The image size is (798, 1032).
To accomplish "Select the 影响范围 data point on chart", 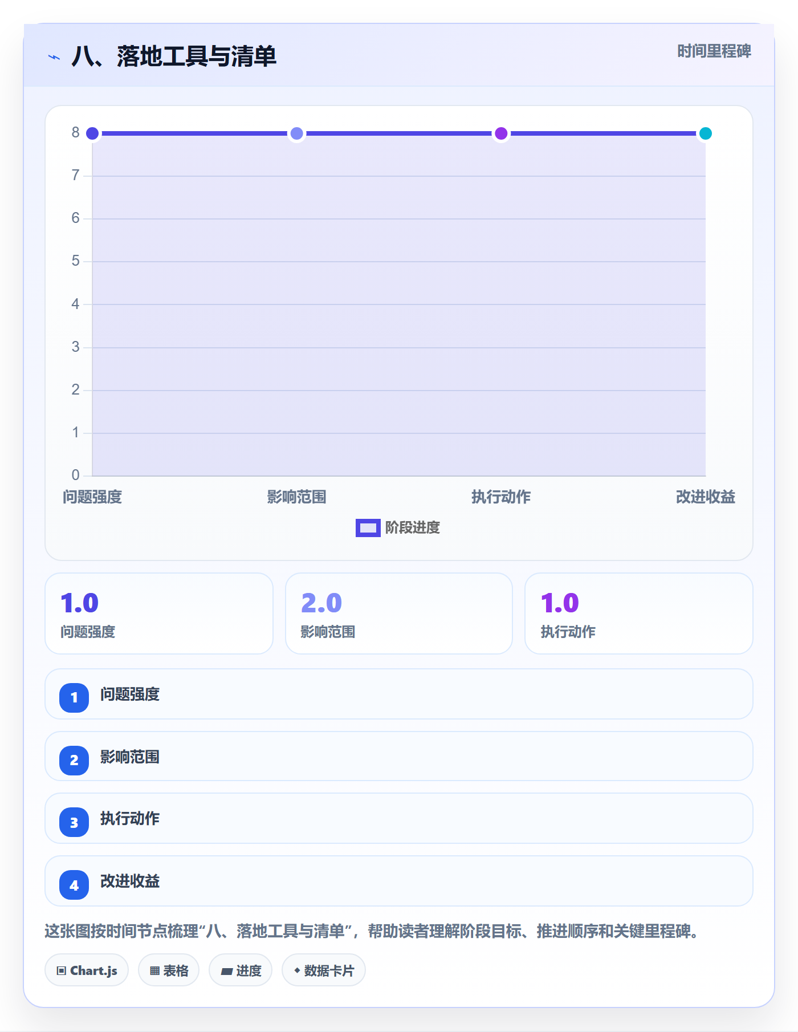I will point(296,133).
